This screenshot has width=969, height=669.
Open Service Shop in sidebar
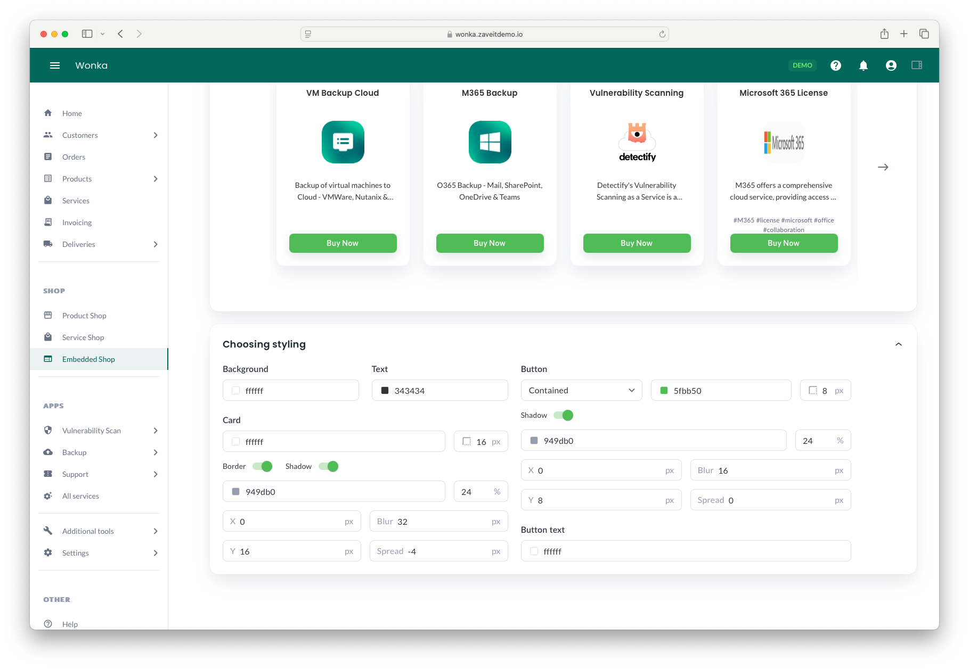click(x=100, y=337)
